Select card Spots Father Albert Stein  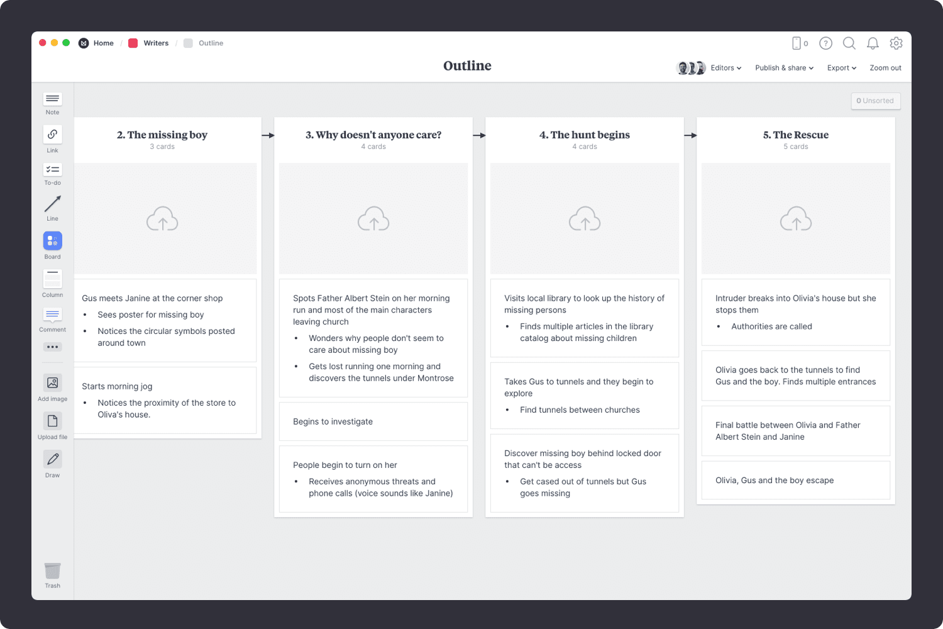coord(373,338)
